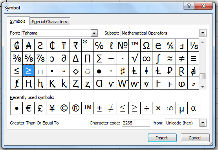Choose micro mu in recently used symbols
Viewport: 218px width, 150px height.
coord(182,108)
